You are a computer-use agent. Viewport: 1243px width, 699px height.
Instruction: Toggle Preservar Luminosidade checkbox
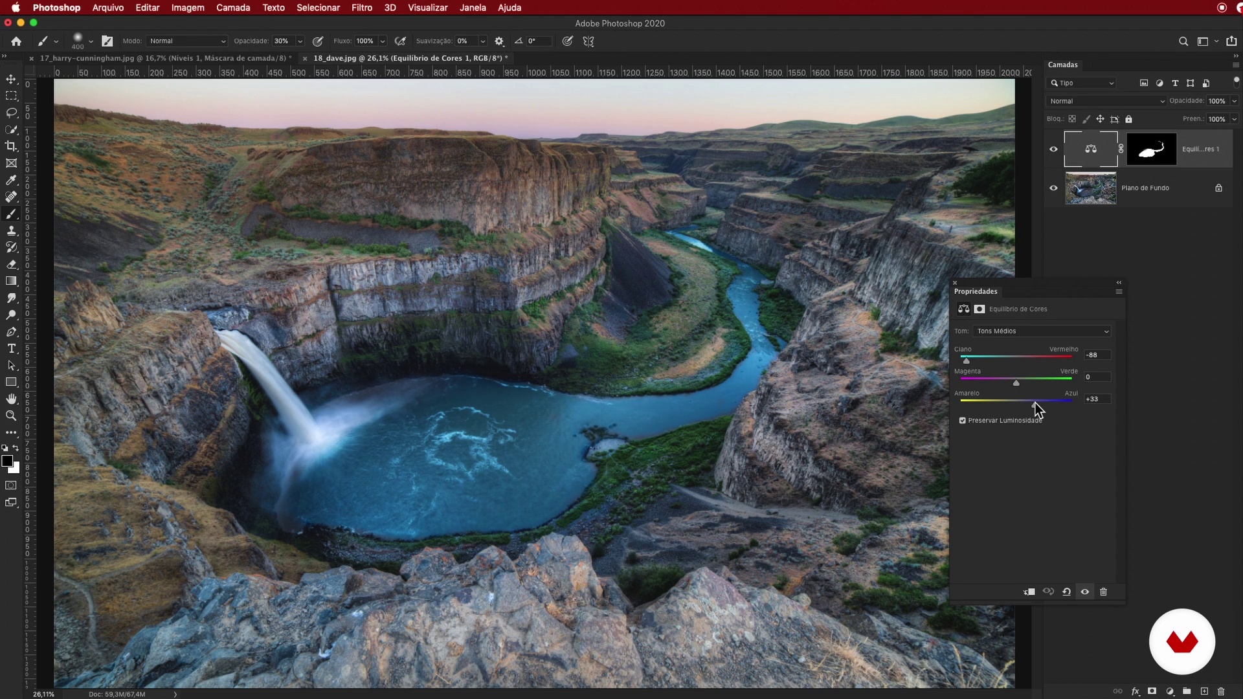point(963,421)
